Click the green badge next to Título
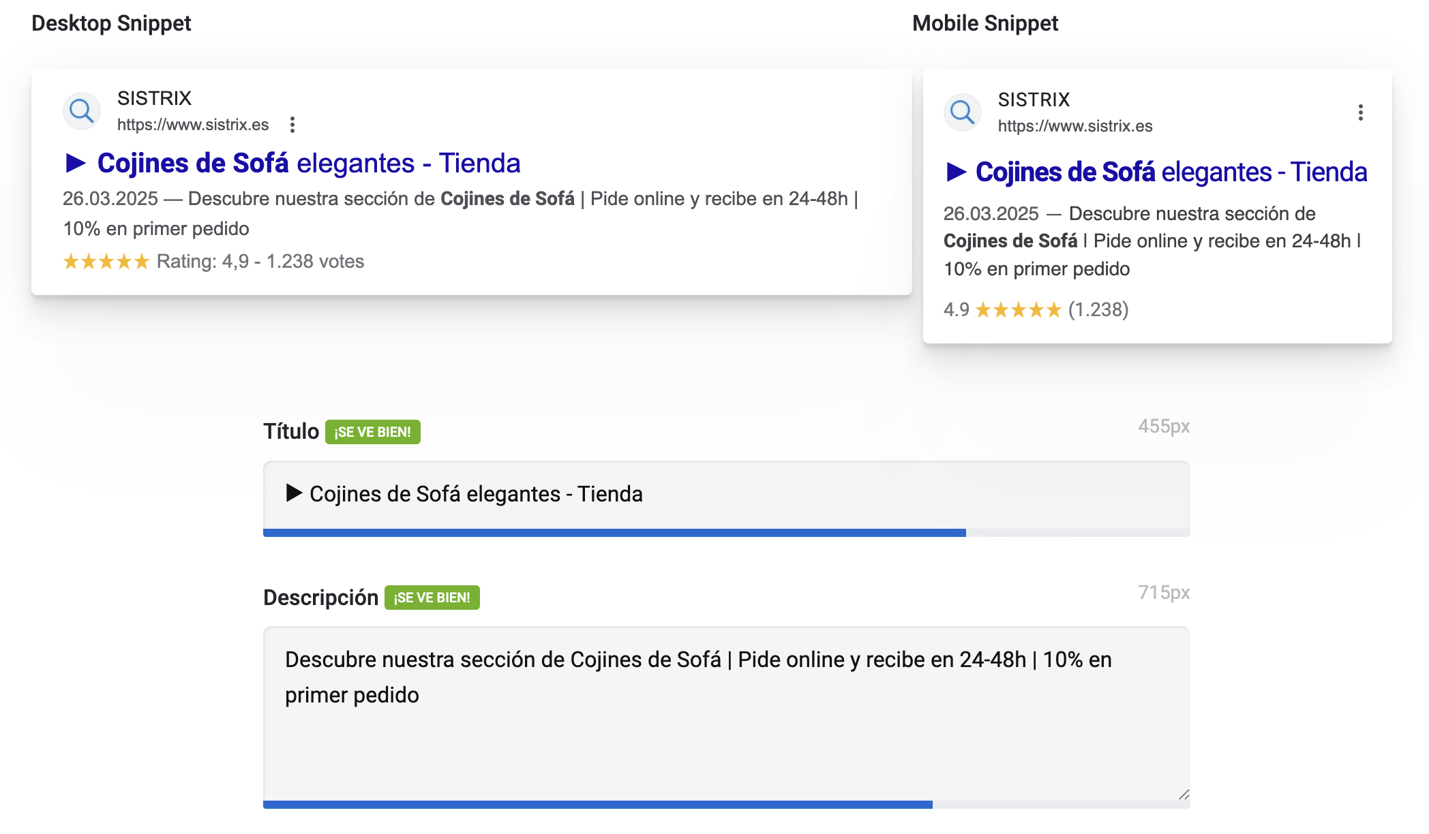This screenshot has width=1429, height=834. (372, 432)
